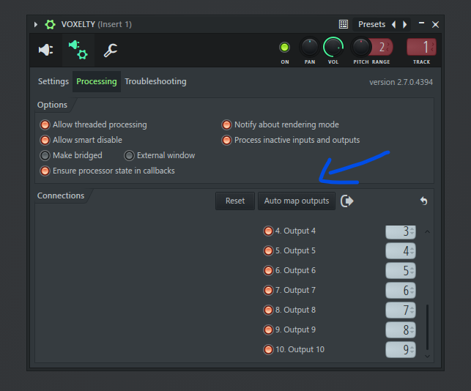Switch to the Troubleshooting tab
Viewport: 471px width, 391px height.
155,81
